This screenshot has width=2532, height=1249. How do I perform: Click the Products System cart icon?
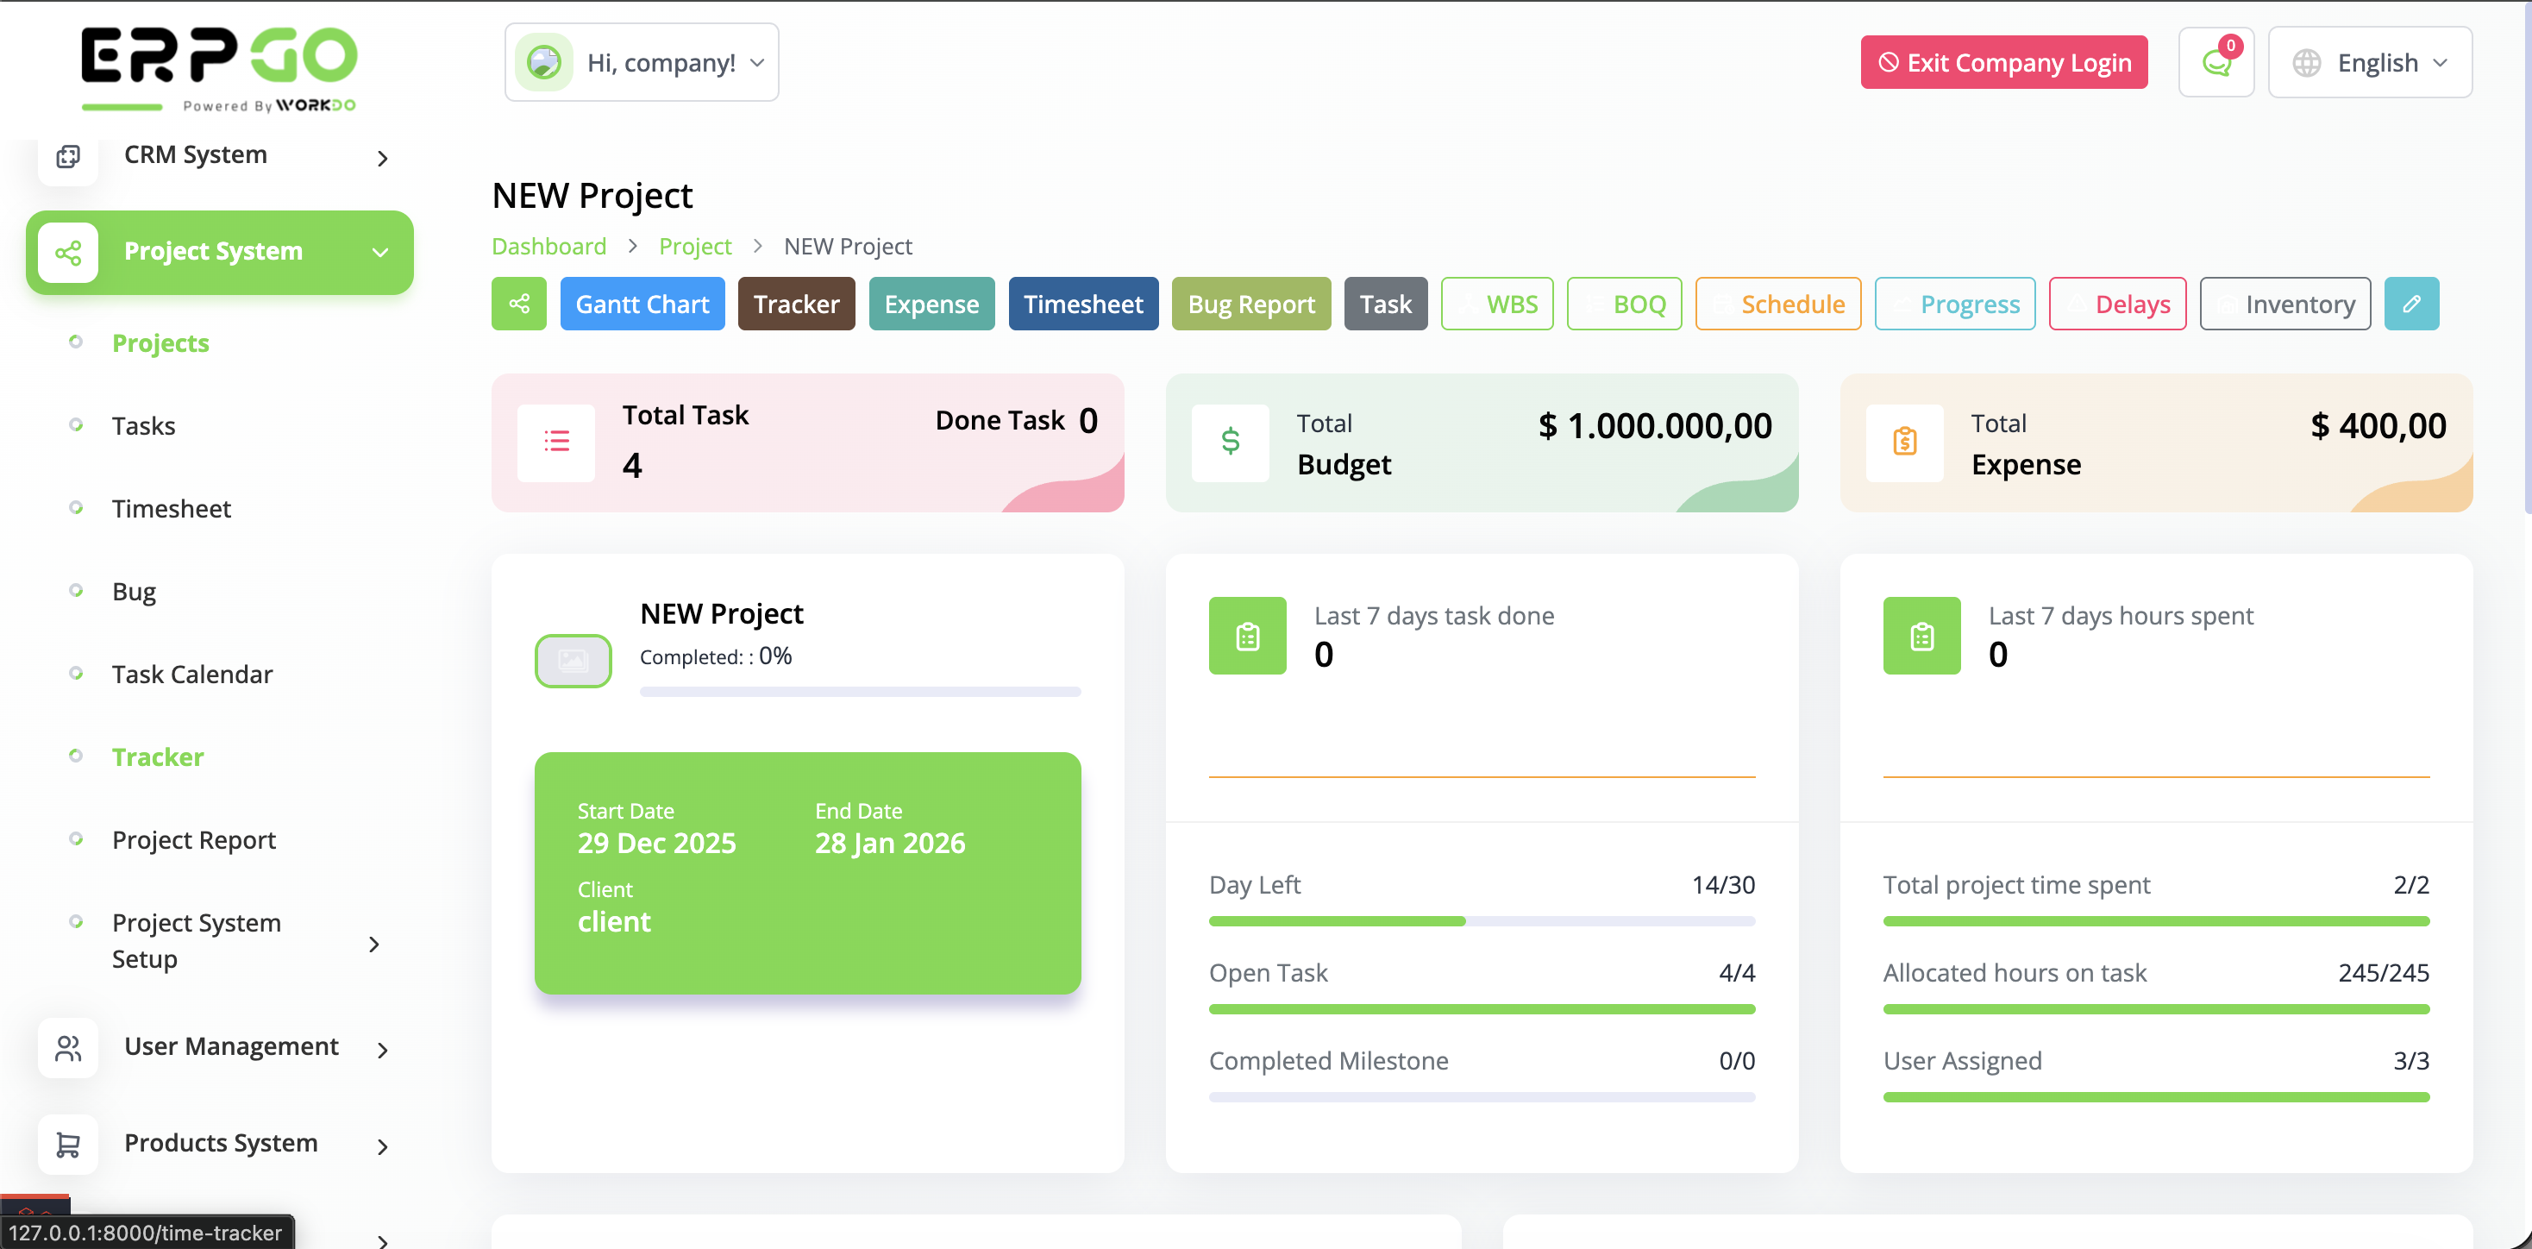68,1145
